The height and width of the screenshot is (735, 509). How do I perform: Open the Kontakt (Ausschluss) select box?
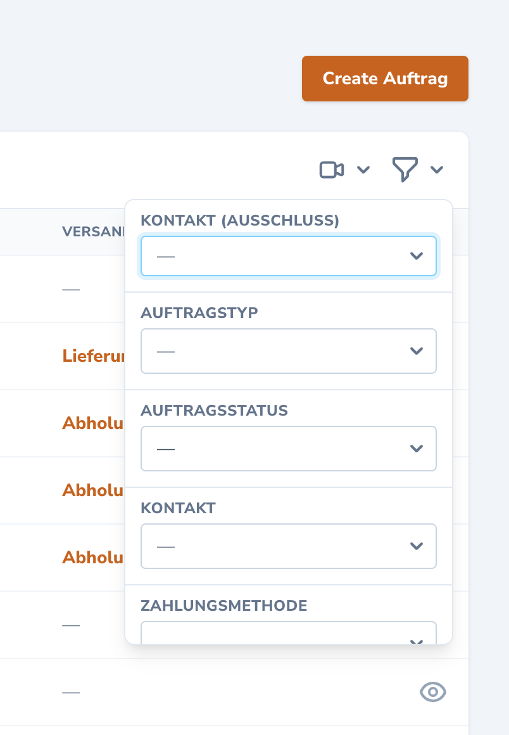coord(288,256)
